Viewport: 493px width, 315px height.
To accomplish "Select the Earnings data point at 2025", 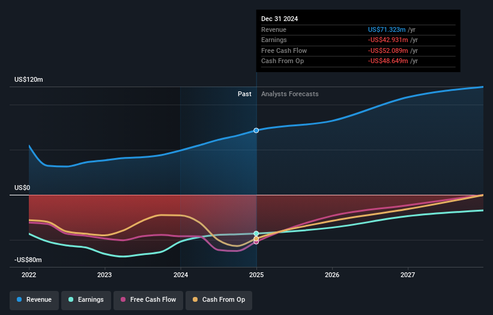I will point(256,233).
